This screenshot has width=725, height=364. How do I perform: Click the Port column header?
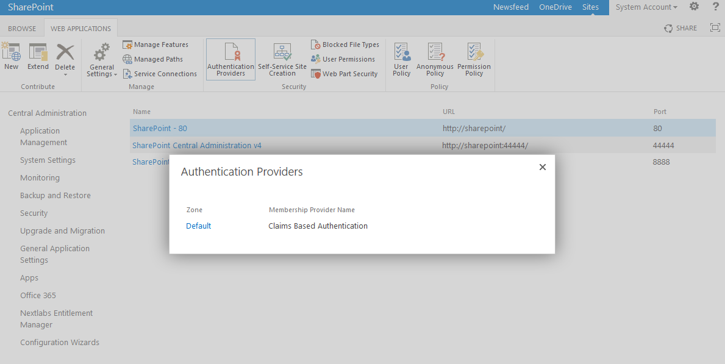(x=660, y=112)
